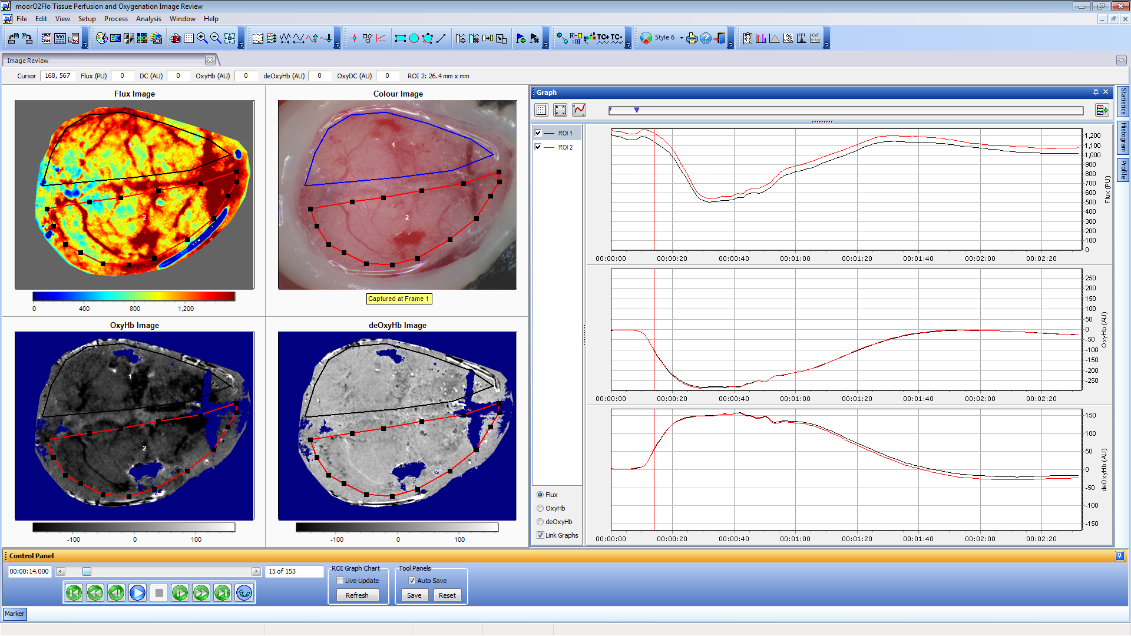The width and height of the screenshot is (1131, 636).
Task: Click the print icon in toolbar
Action: coord(692,38)
